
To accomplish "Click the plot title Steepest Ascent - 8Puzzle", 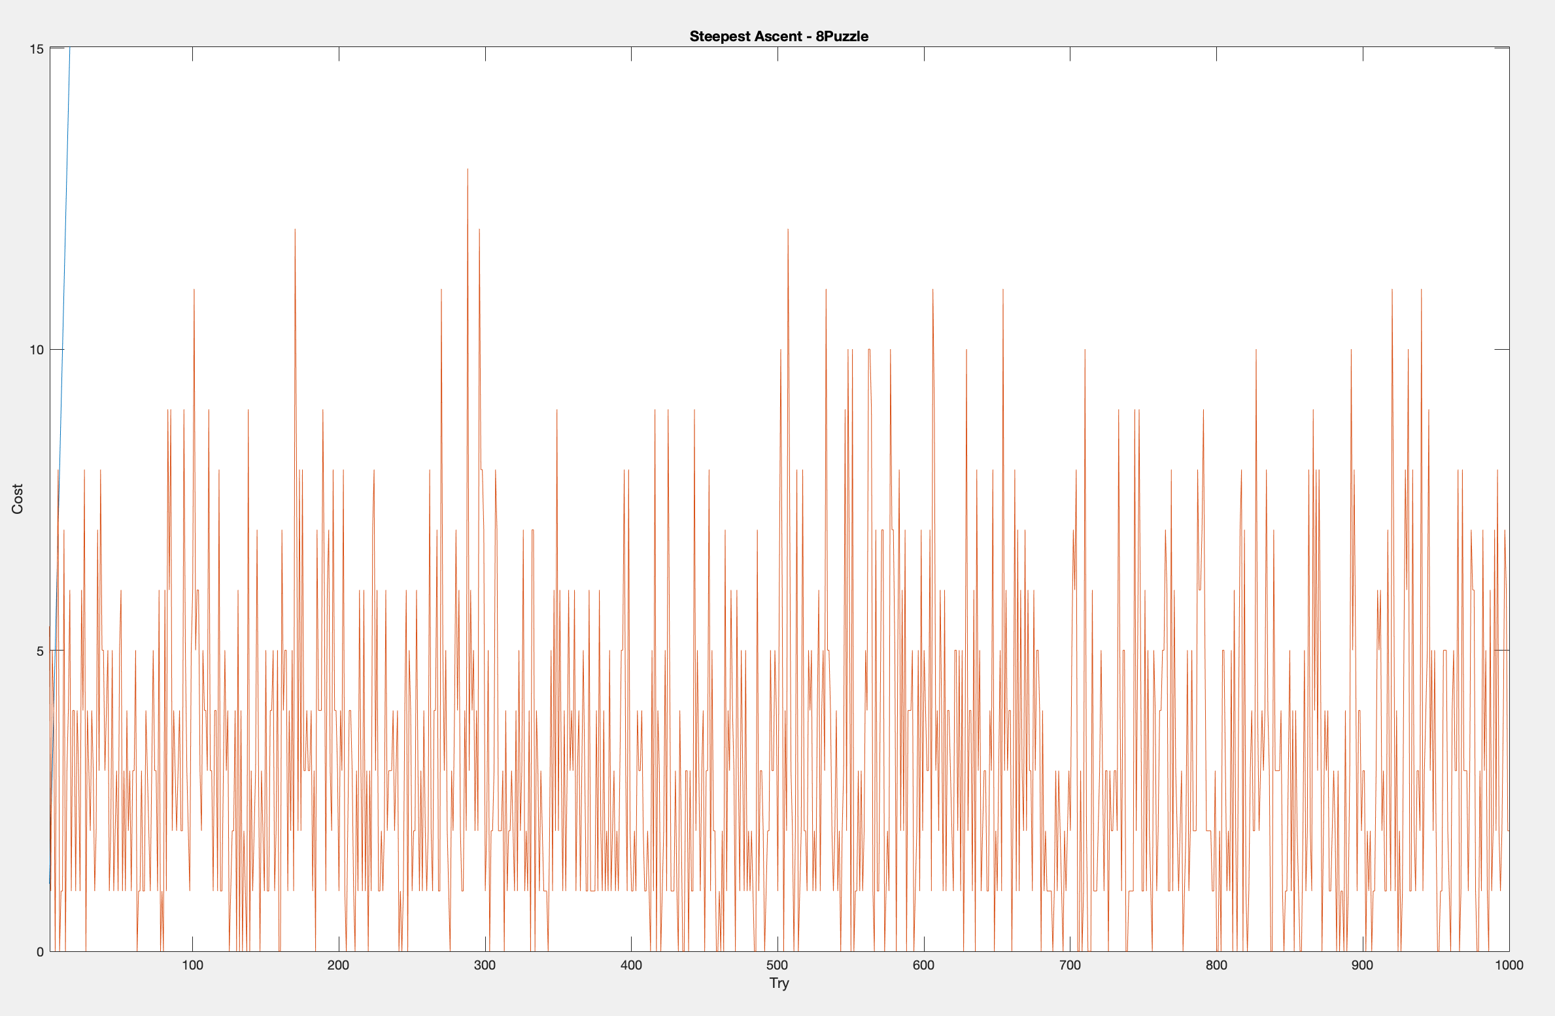I will point(778,37).
